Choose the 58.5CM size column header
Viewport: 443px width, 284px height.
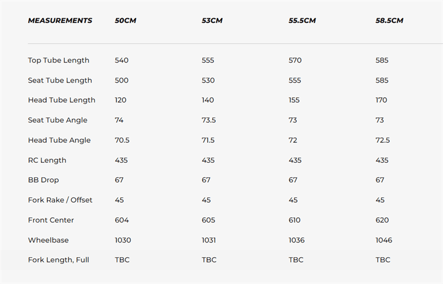[389, 20]
